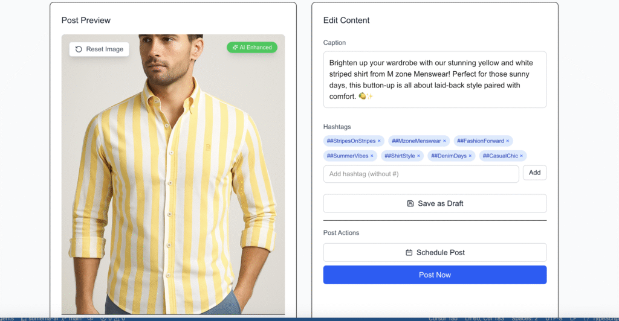Click the Schedule Post calendar icon
Viewport: 619px width, 321px height.
409,252
